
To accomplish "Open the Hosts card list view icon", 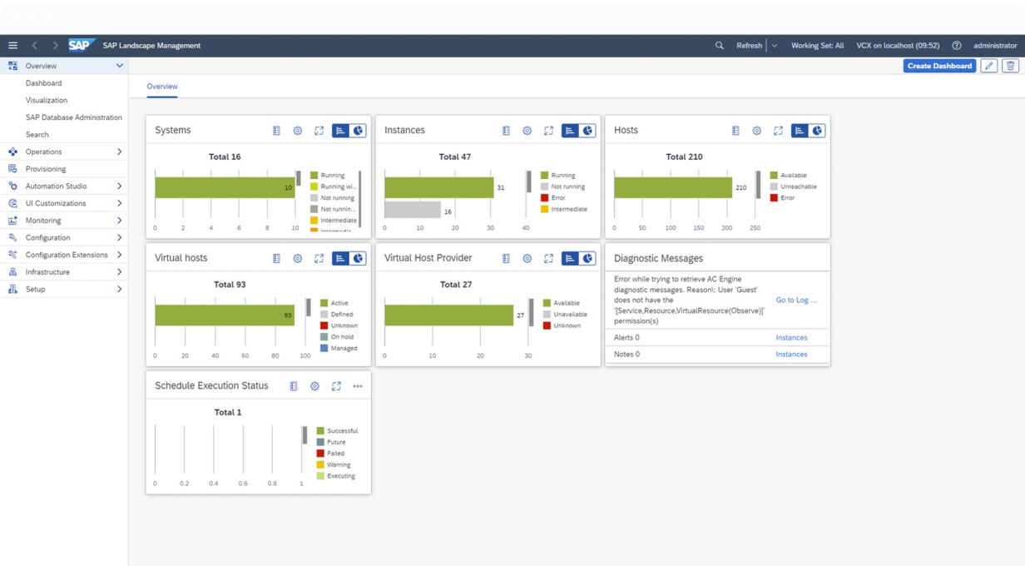I will pos(735,131).
